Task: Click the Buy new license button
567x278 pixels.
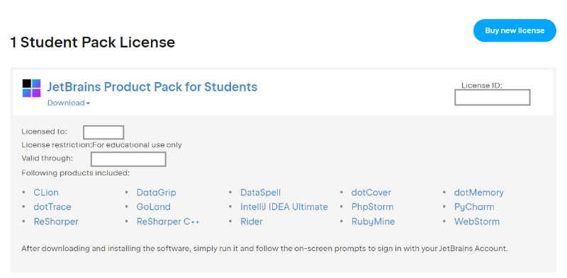Action: pos(515,30)
